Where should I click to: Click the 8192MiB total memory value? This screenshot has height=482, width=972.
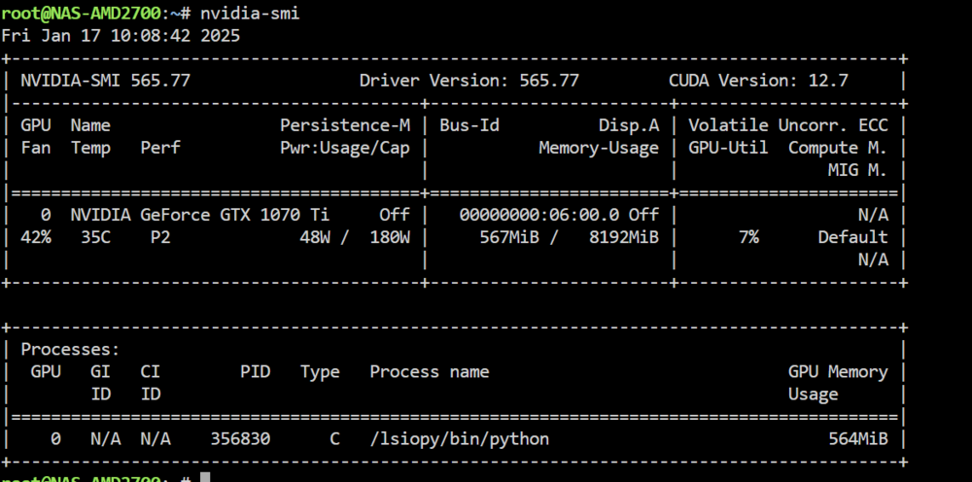click(624, 237)
